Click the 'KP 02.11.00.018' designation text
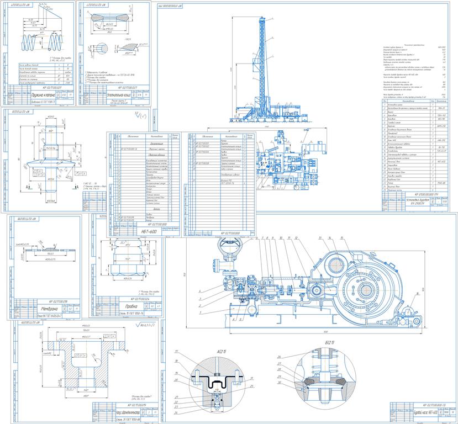The height and width of the screenshot is (424, 458). [x=58, y=301]
